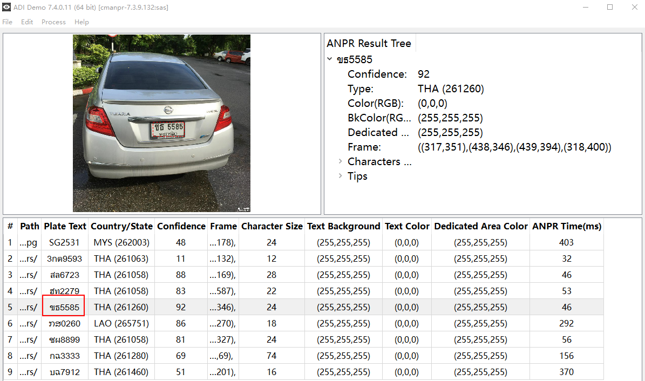
Task: Click MYS (262003) country cell
Action: point(121,242)
